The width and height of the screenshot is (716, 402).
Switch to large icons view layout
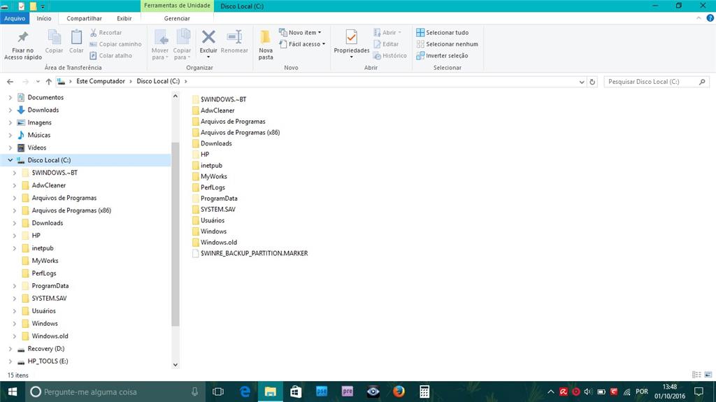pyautogui.click(x=708, y=375)
